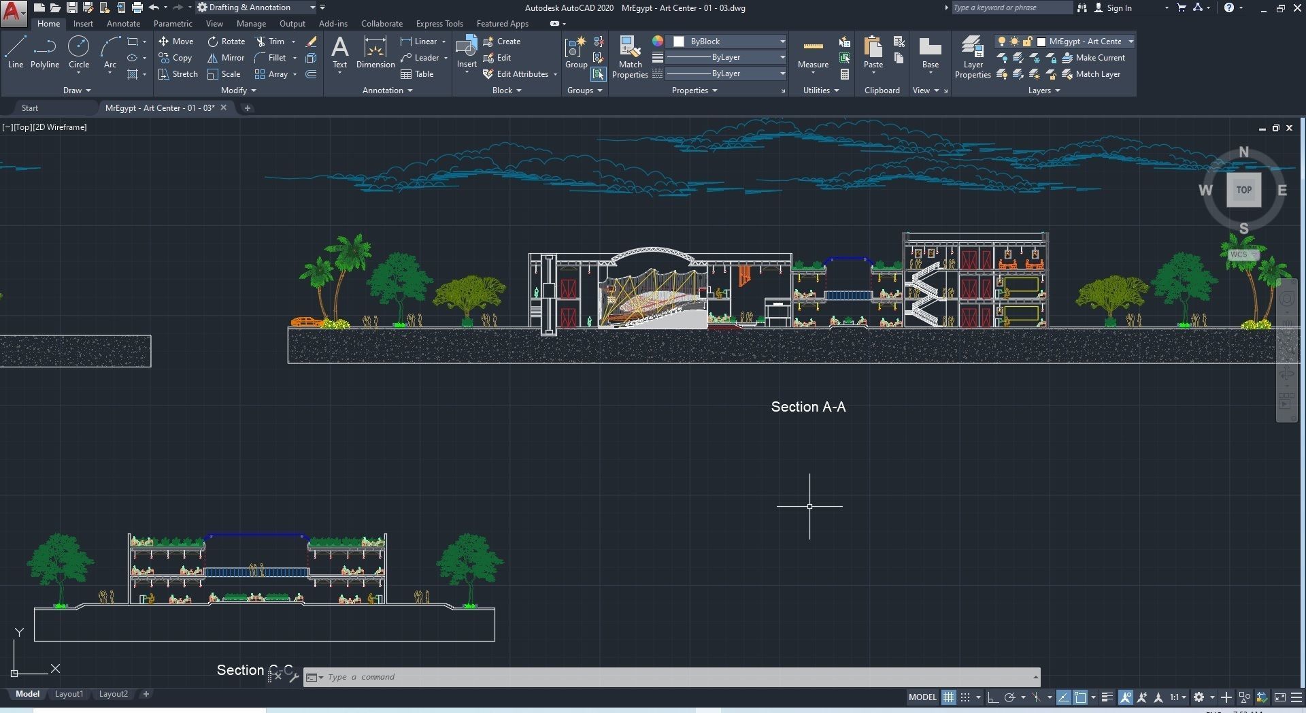Toggle snap mode in status bar

click(x=965, y=697)
